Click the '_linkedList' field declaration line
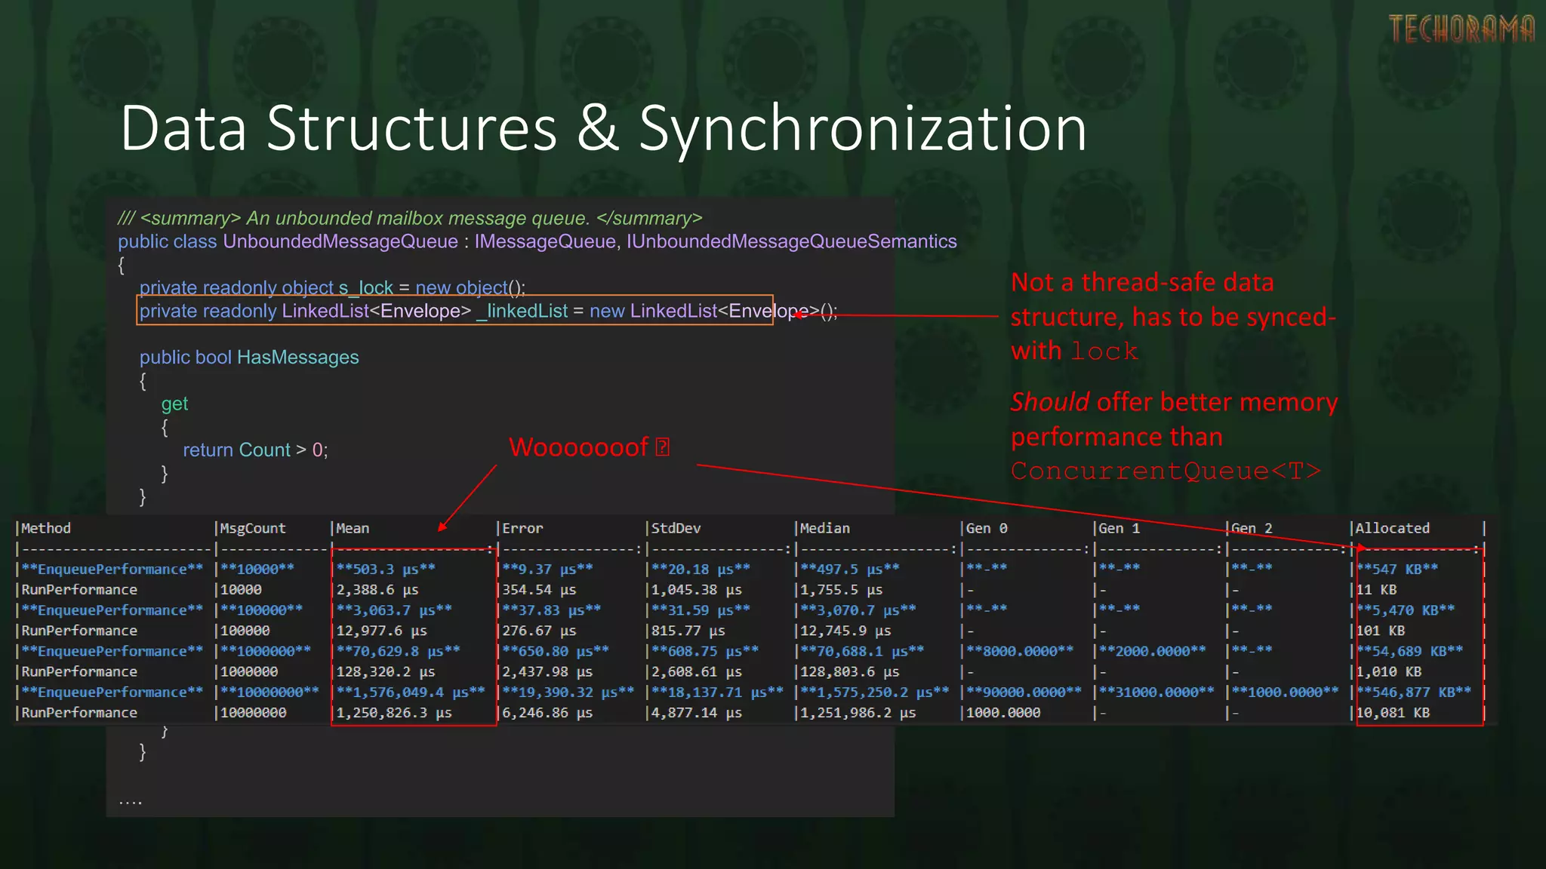This screenshot has height=869, width=1546. [488, 311]
